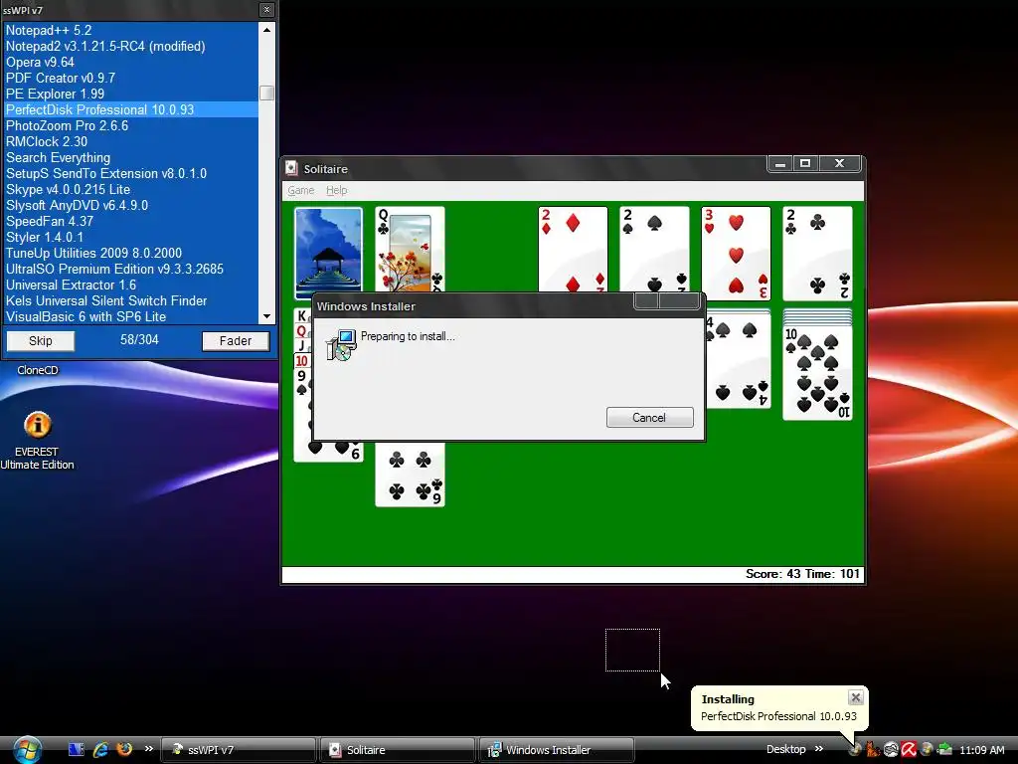Select the 4 of spades tableau card
The width and height of the screenshot is (1018, 764).
pos(739,364)
